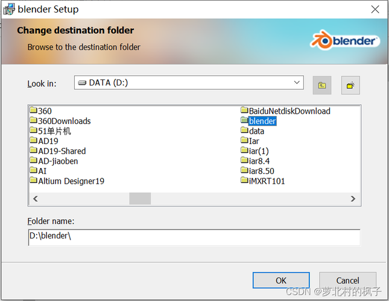
Task: Select the Iar folder
Action: point(250,141)
